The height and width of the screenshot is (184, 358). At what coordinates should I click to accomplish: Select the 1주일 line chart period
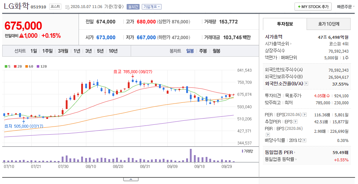click(47, 51)
